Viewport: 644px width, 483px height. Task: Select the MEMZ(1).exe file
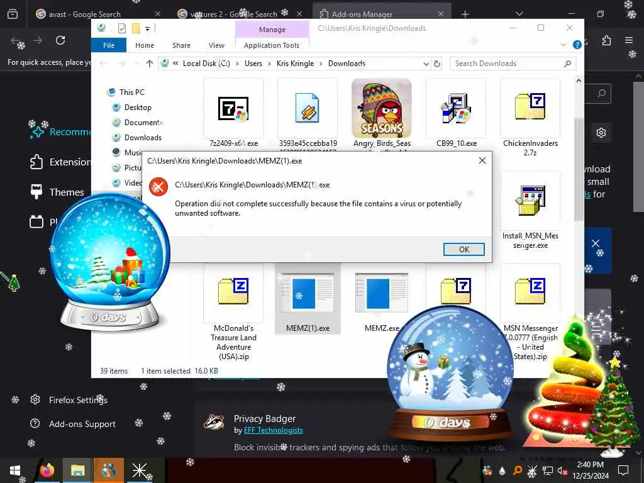click(x=308, y=299)
